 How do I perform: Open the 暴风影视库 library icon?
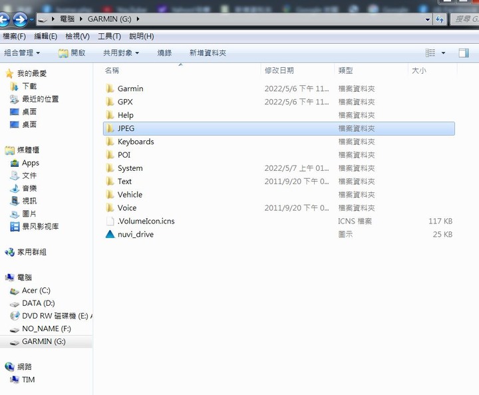(15, 227)
